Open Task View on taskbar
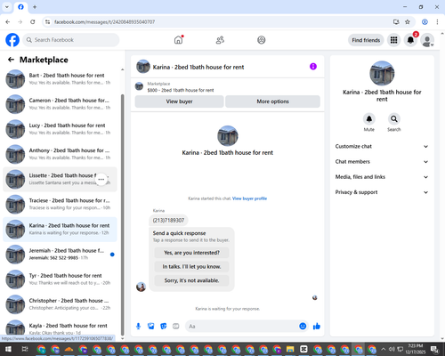The width and height of the screenshot is (445, 356). (25, 349)
